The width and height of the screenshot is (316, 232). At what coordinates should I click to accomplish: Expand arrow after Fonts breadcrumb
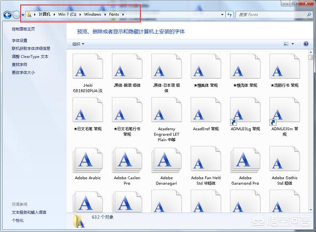[123, 14]
